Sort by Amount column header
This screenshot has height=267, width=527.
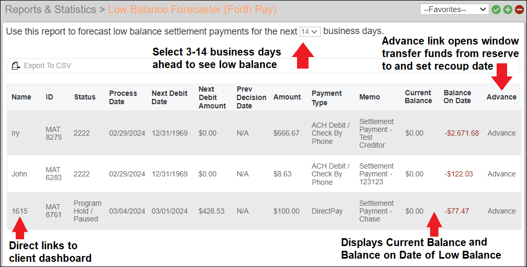pyautogui.click(x=287, y=97)
